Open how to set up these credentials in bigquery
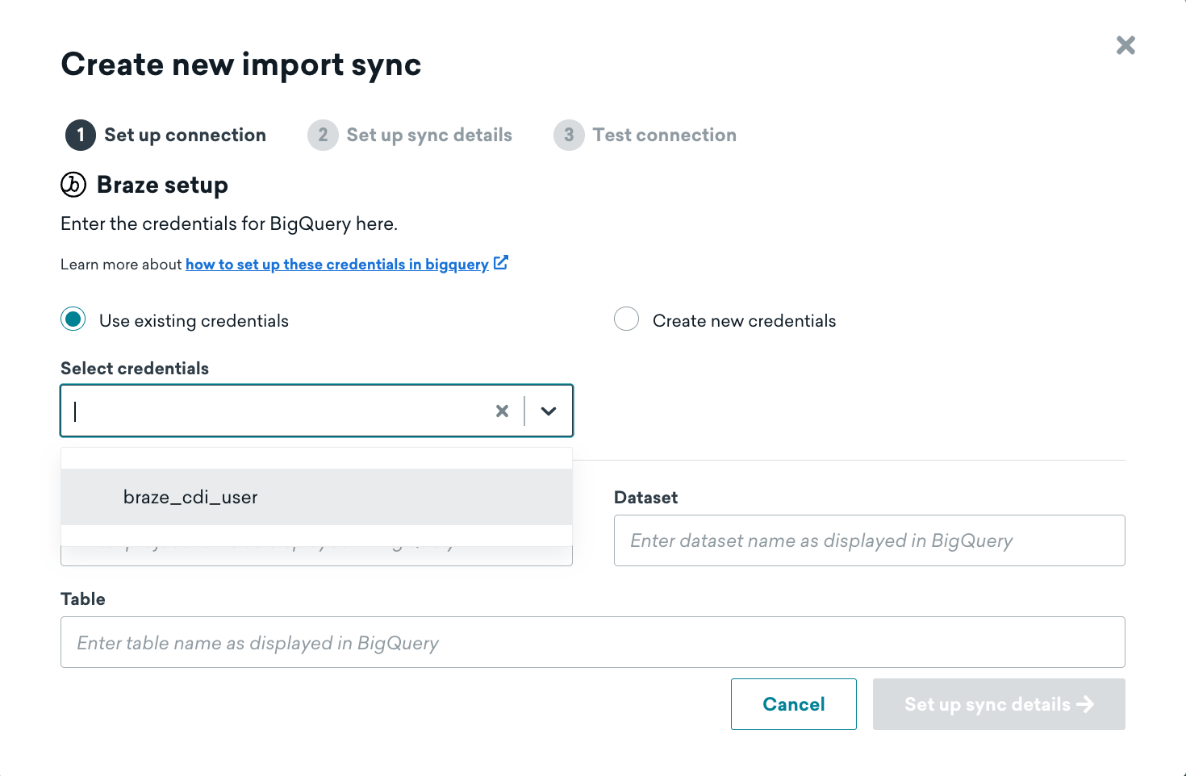1186x776 pixels. (336, 264)
